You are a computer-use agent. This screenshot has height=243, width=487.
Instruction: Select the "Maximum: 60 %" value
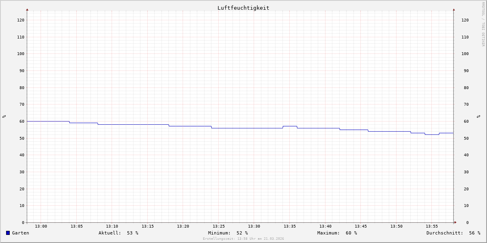point(337,233)
